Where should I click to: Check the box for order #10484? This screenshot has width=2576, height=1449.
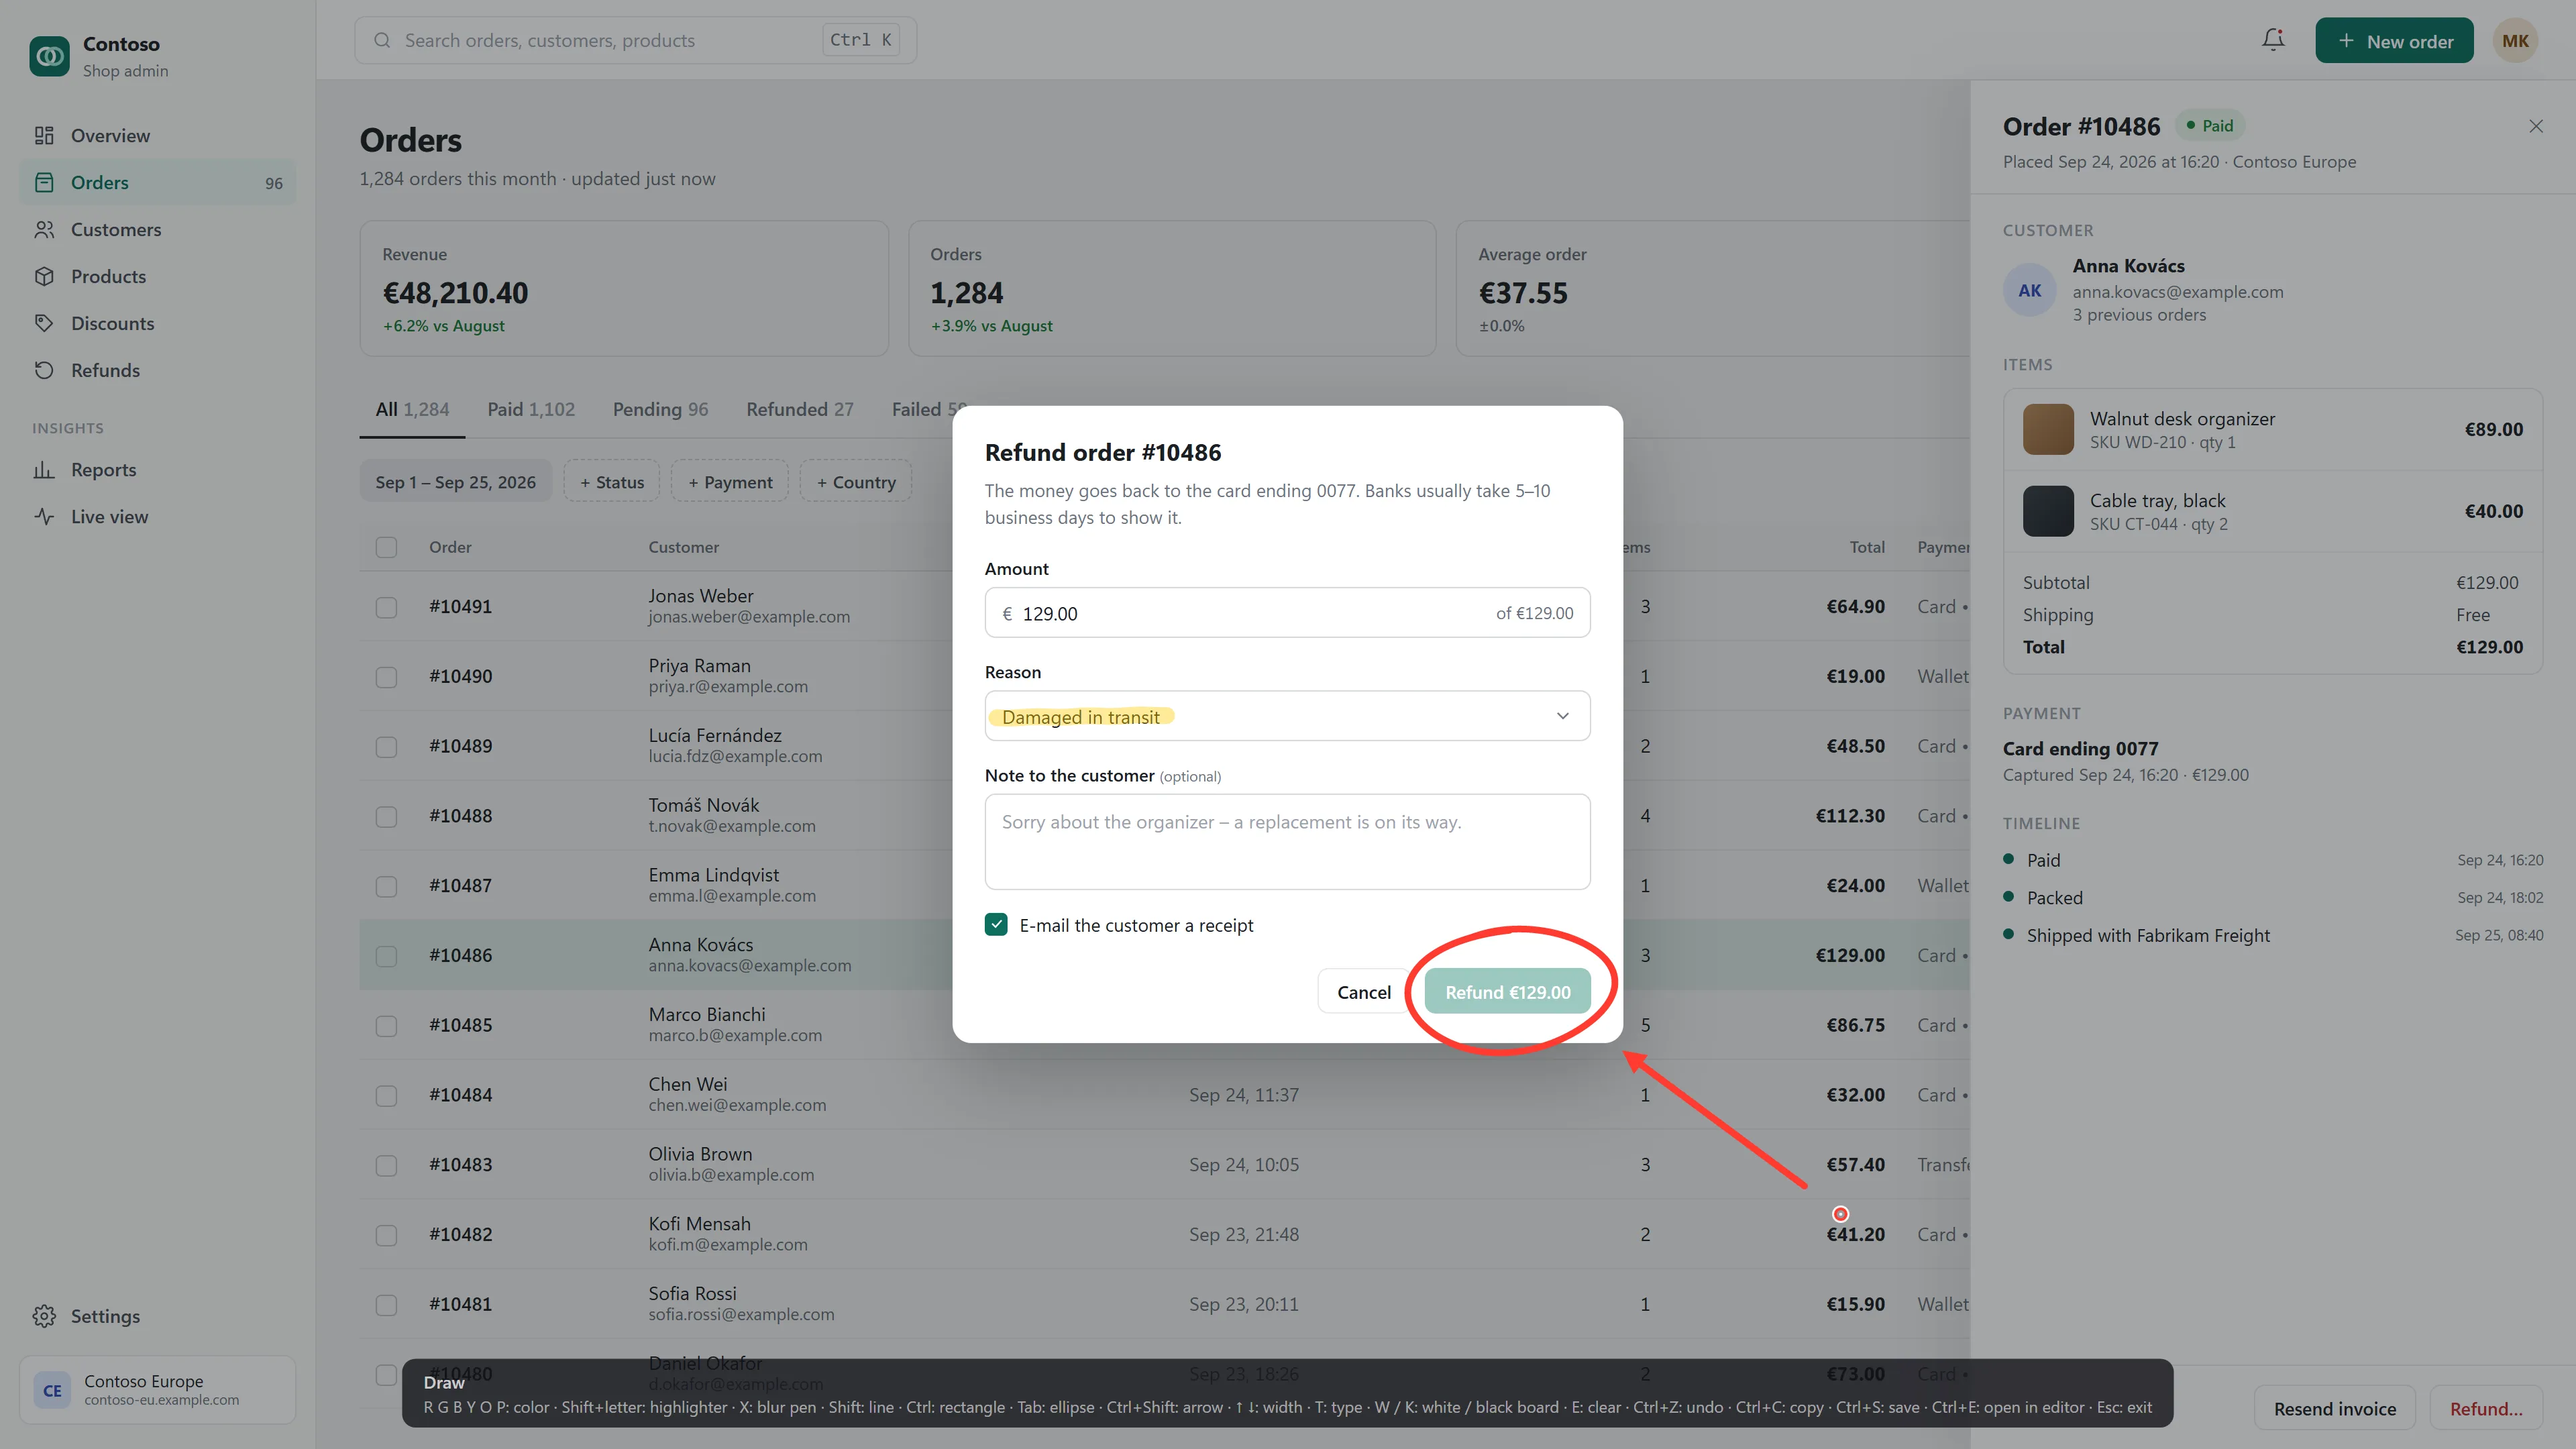point(386,1096)
